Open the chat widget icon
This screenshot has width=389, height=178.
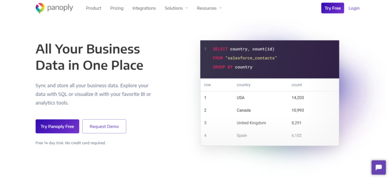pyautogui.click(x=379, y=167)
